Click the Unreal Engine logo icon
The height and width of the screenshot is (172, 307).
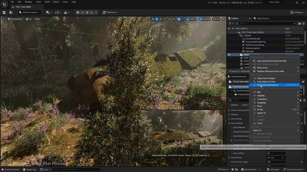4,4
